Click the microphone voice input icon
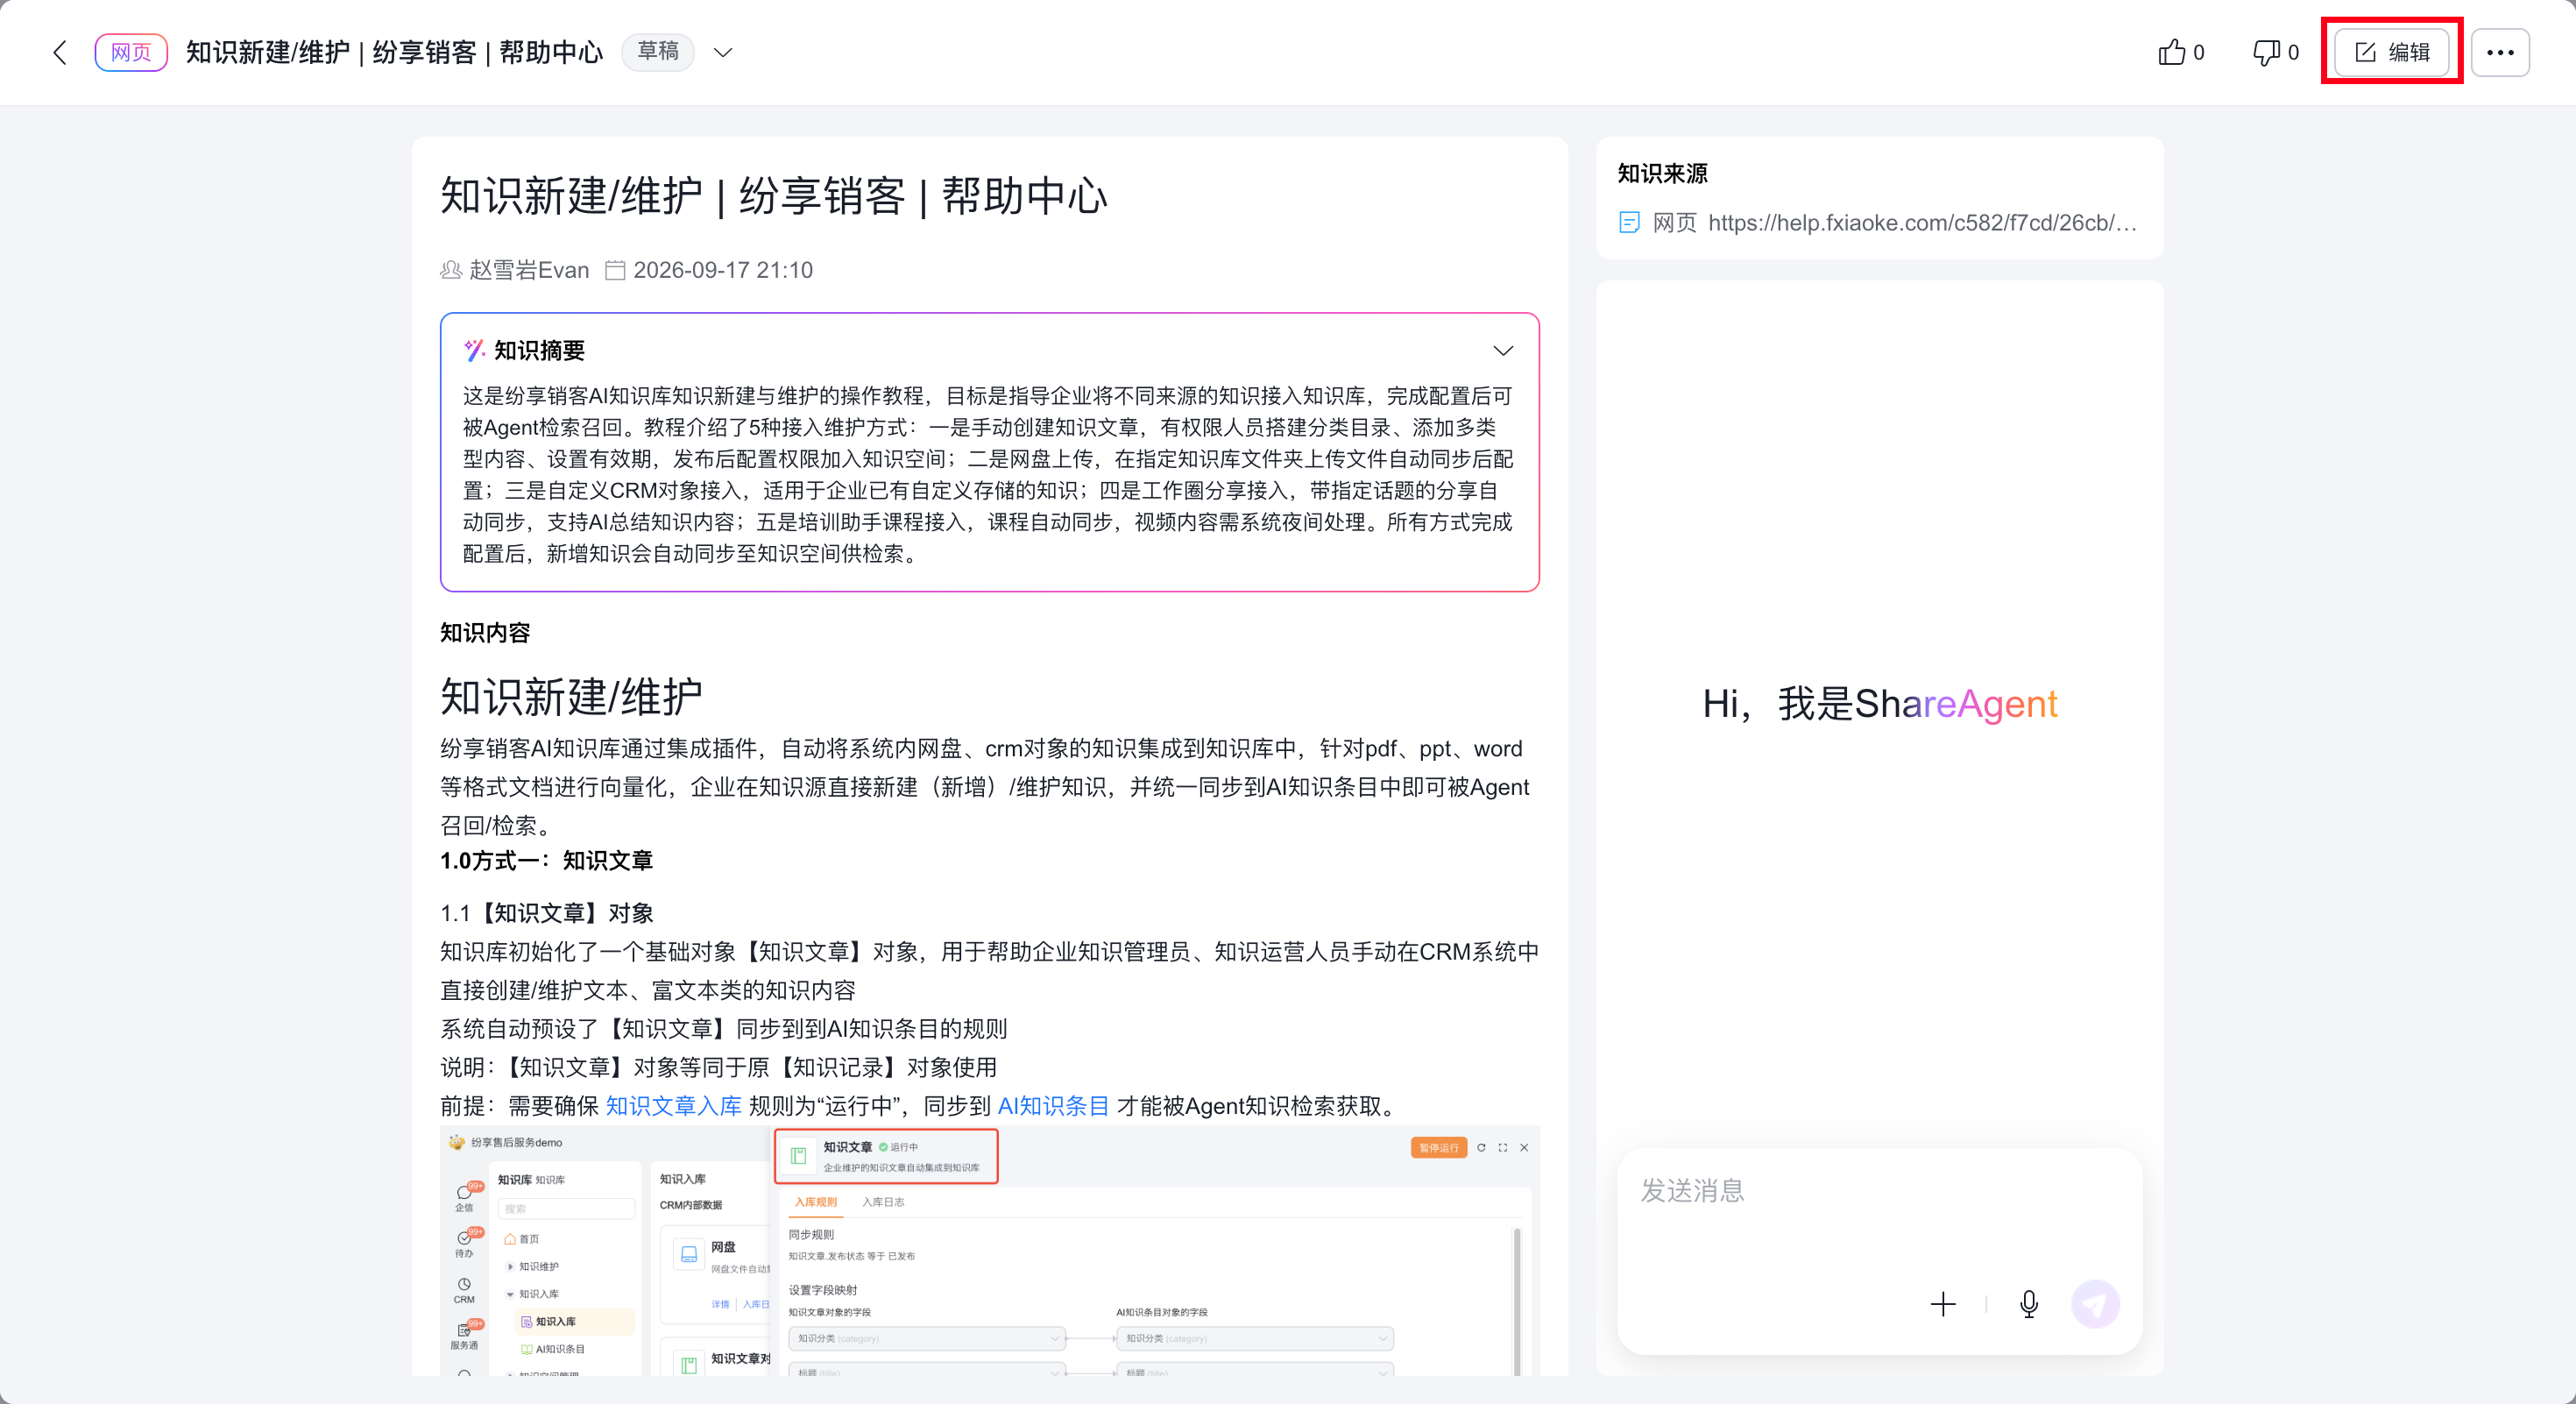This screenshot has height=1404, width=2576. click(x=2029, y=1304)
